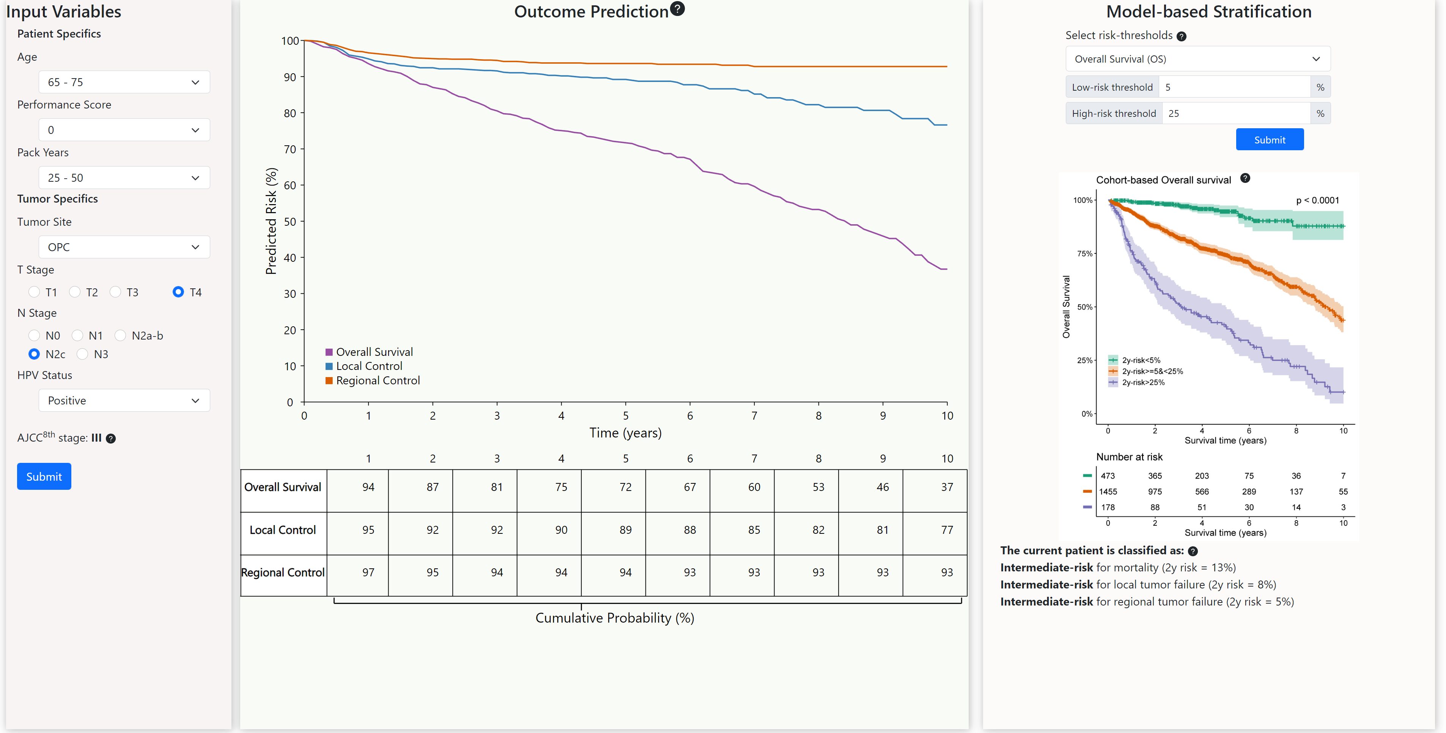Submit the risk-threshold settings
Image resolution: width=1446 pixels, height=733 pixels.
(x=1270, y=139)
